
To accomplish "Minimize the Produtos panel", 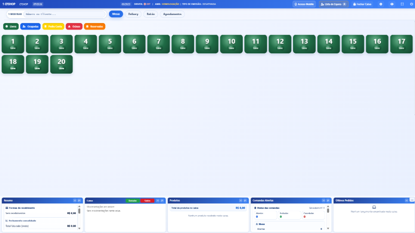I will coord(241,201).
